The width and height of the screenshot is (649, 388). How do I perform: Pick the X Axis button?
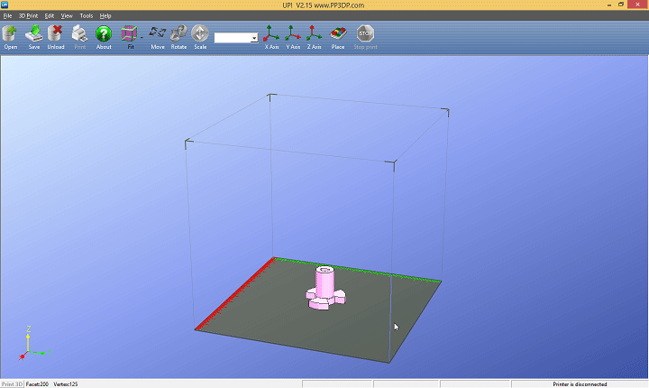271,35
